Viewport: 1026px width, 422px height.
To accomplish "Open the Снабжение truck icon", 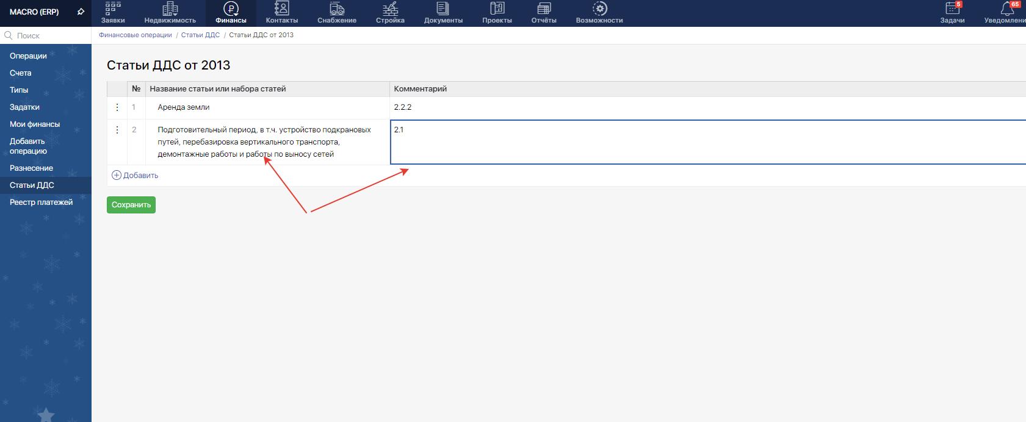I will [x=336, y=9].
